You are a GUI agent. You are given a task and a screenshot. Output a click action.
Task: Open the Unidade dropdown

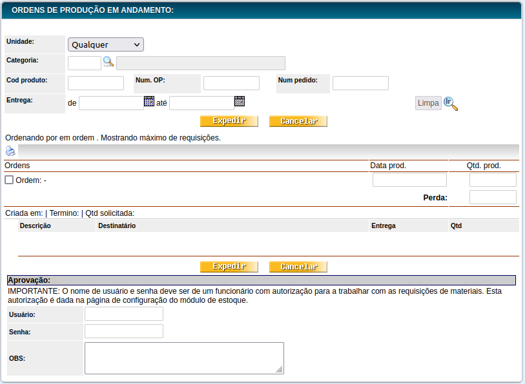(x=106, y=44)
